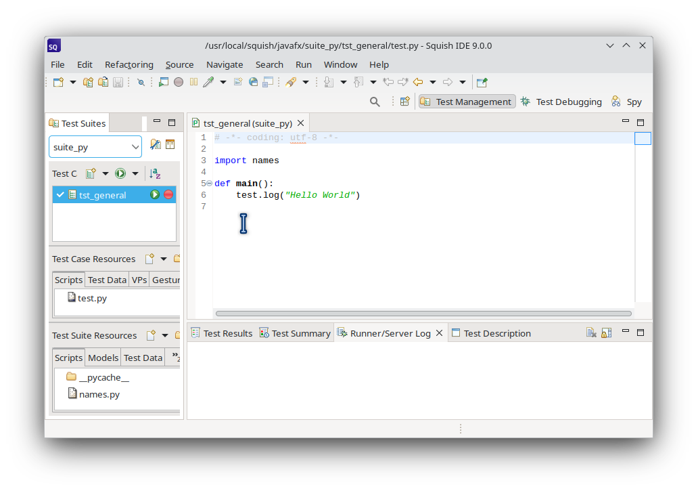Image resolution: width=698 pixels, height=491 pixels.
Task: Stop tst_general with the red stop button
Action: click(x=168, y=194)
